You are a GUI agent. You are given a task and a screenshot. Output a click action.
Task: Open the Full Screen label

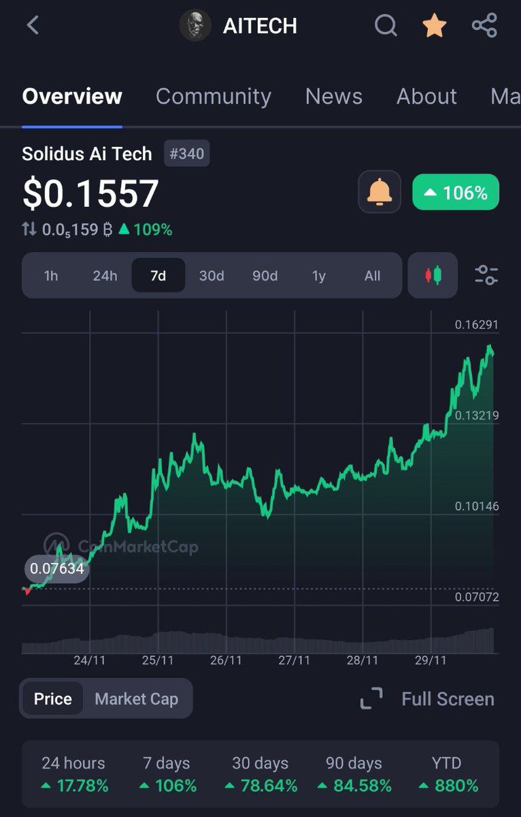[x=448, y=699]
